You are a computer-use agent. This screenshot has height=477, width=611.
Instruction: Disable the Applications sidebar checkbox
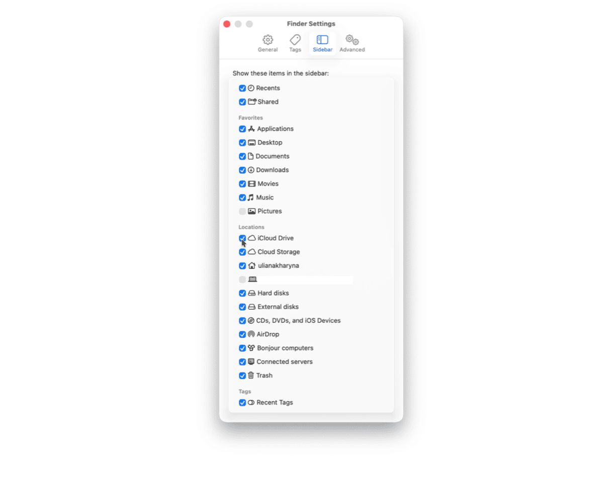tap(242, 129)
